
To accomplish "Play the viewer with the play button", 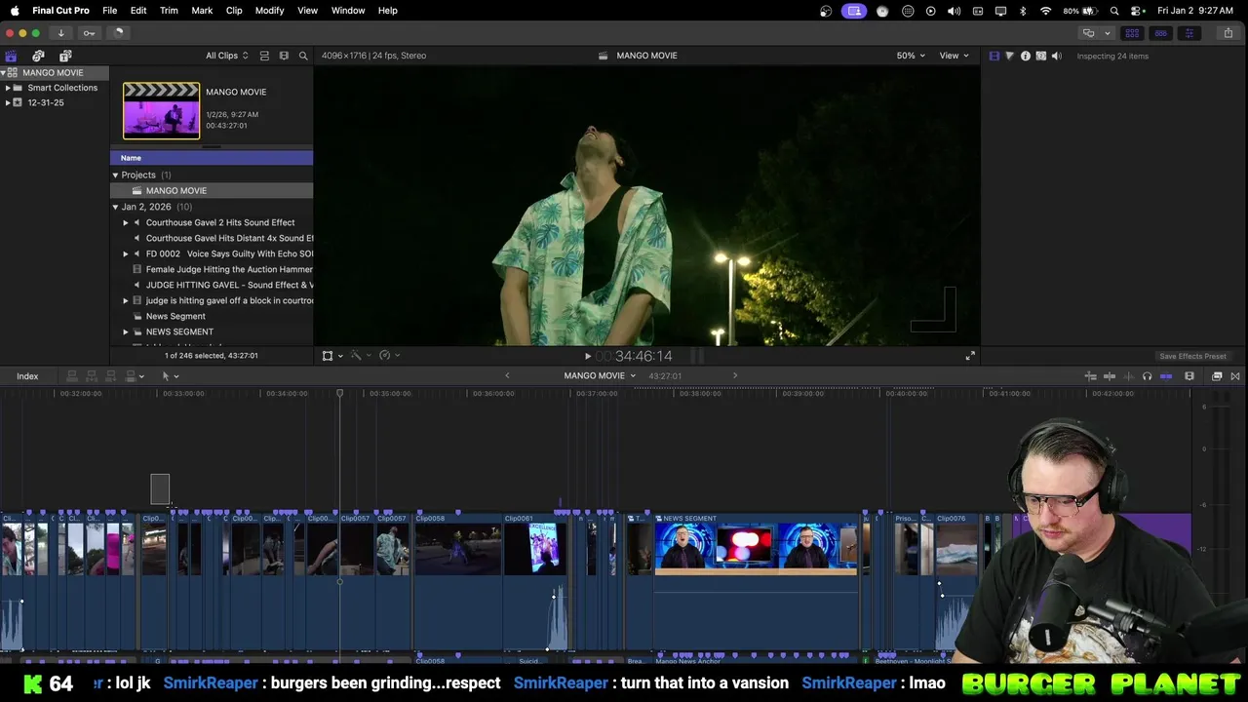I will point(587,356).
